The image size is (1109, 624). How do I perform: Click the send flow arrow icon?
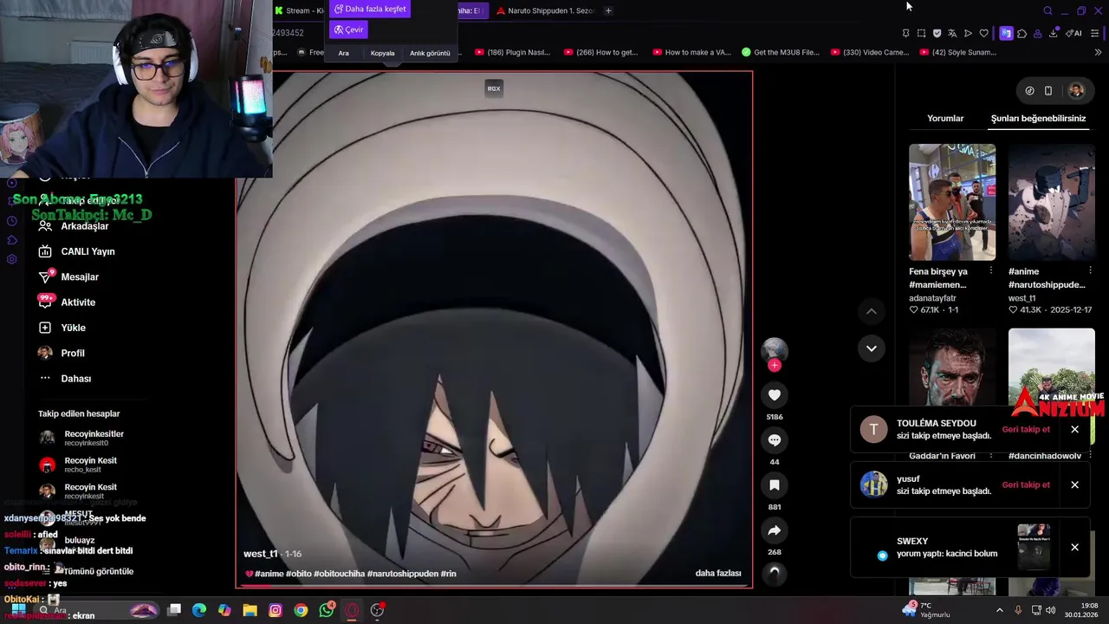[x=968, y=33]
